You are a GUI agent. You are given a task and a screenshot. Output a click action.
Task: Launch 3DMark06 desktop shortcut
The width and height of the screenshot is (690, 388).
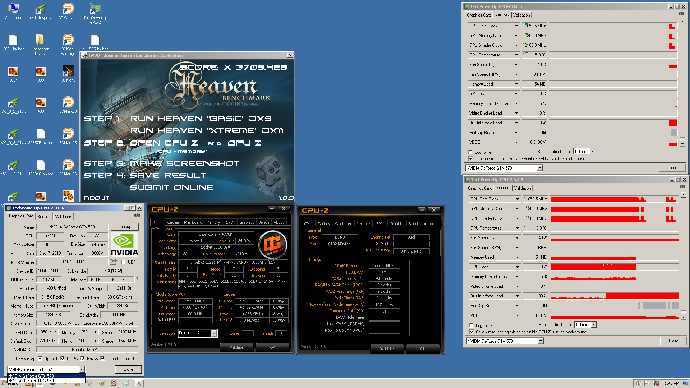(x=68, y=168)
